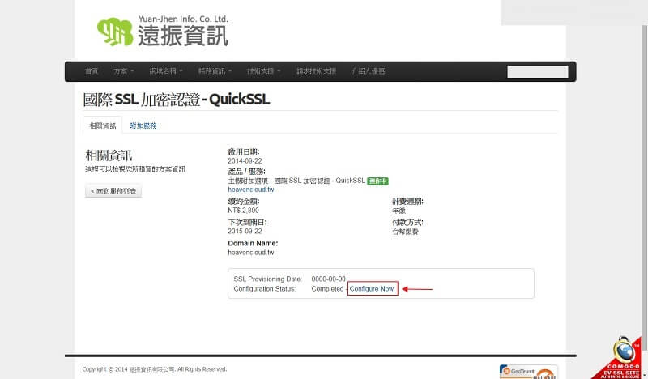Open the blue heavencloud.tw link under product
This screenshot has width=648, height=379.
(x=251, y=189)
